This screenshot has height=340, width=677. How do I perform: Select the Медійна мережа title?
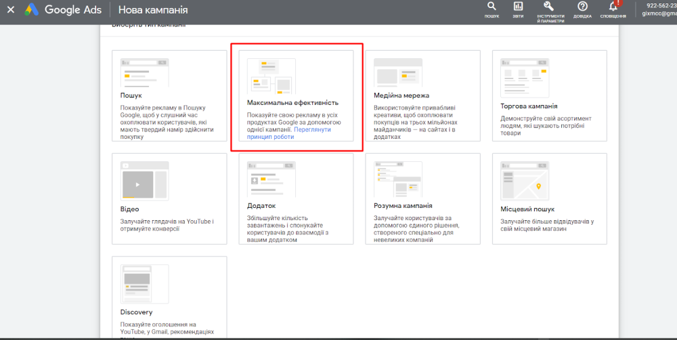click(401, 95)
